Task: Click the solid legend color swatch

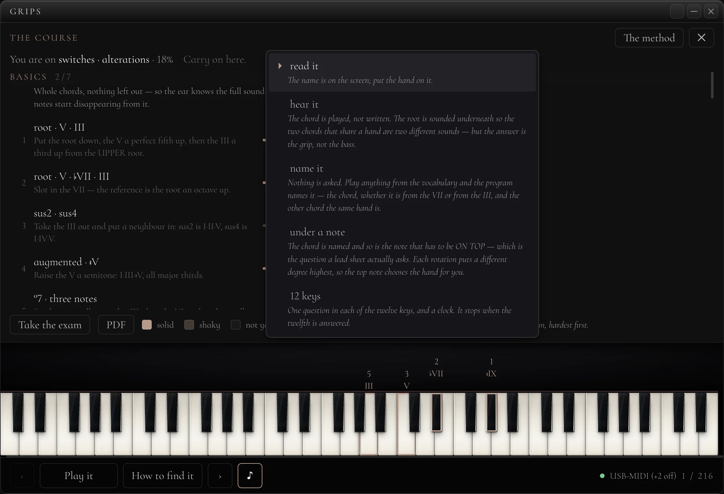Action: (x=147, y=325)
